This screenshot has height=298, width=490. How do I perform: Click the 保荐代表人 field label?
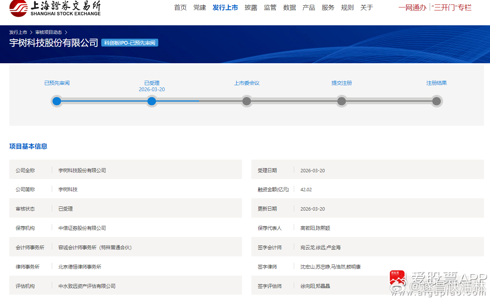(270, 228)
